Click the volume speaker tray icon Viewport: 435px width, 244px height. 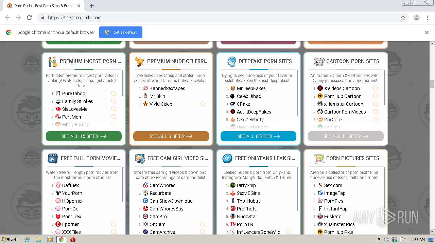(x=386, y=240)
